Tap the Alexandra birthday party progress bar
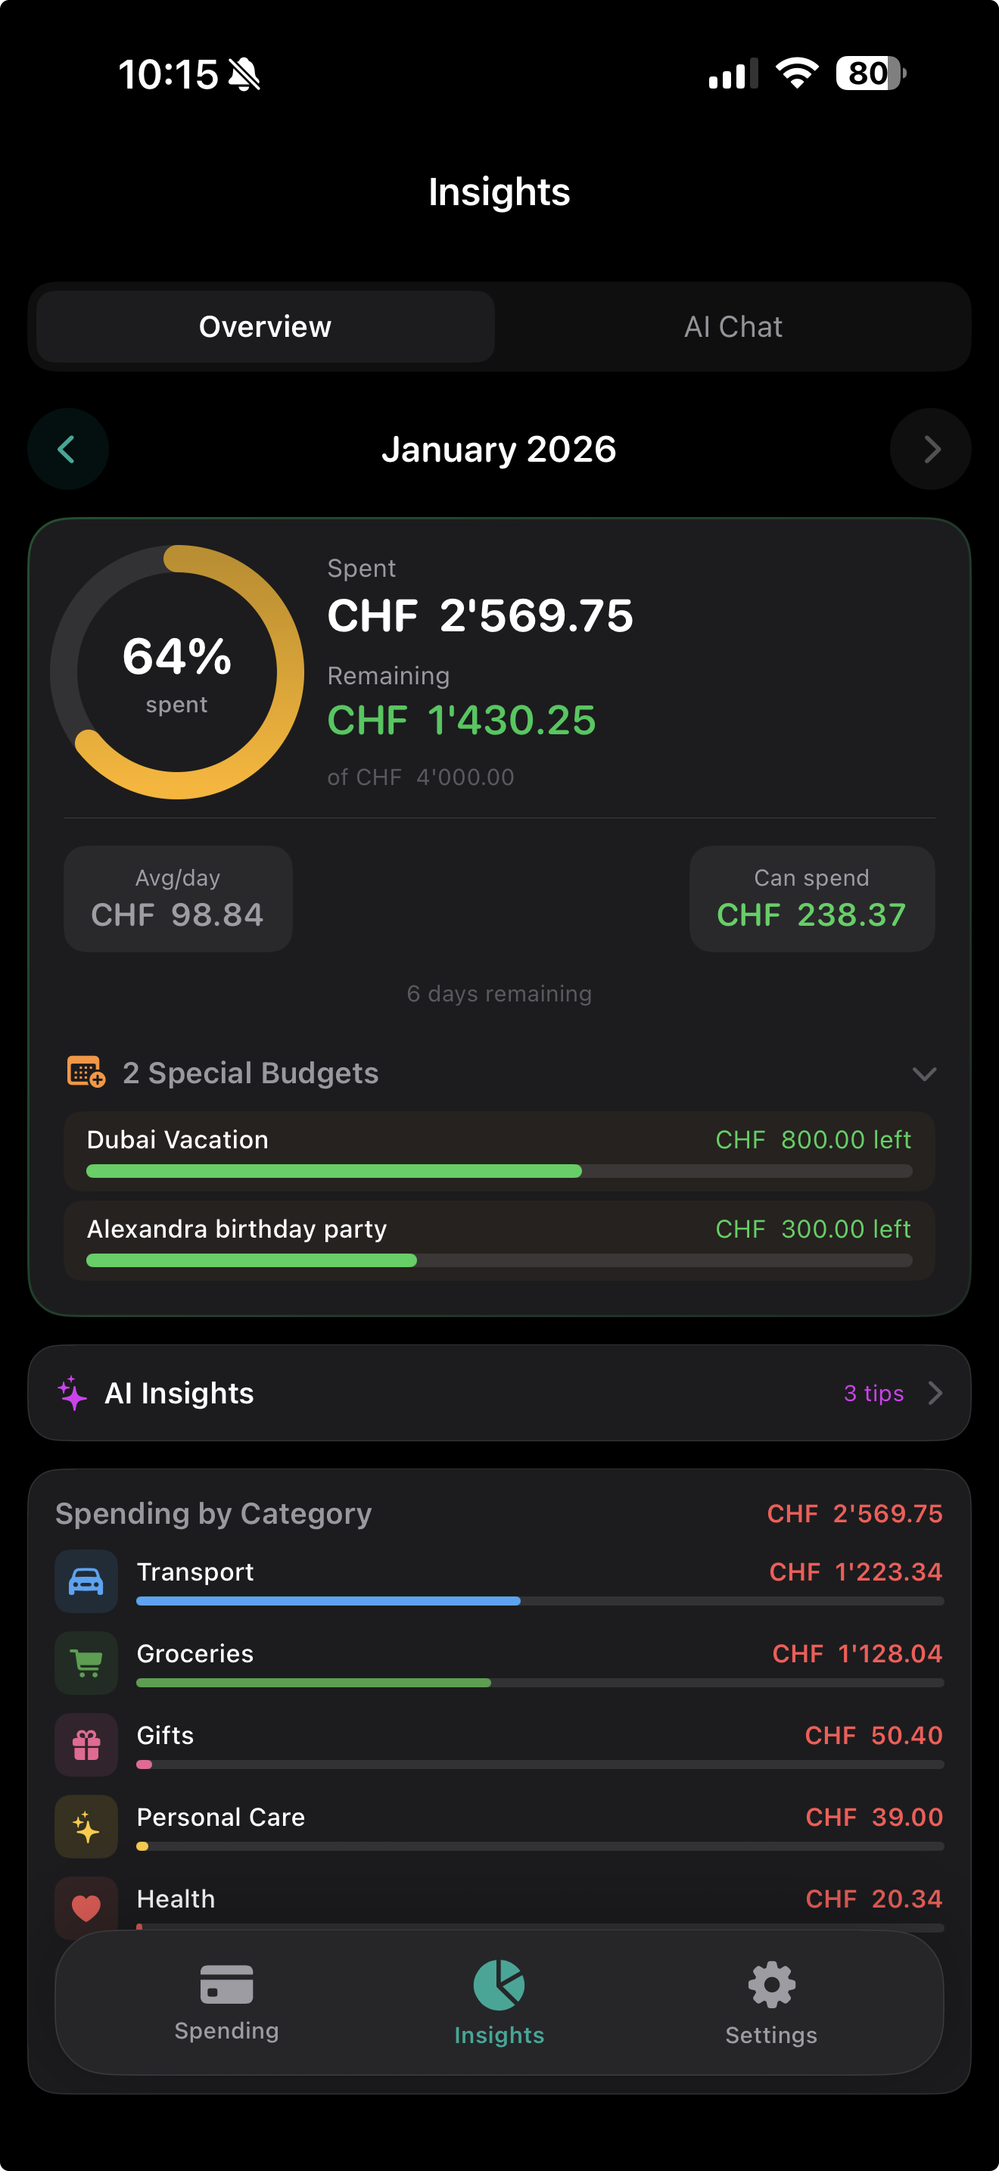The image size is (999, 2171). [x=499, y=1260]
